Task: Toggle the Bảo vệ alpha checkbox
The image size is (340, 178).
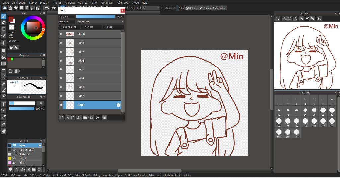Action: [61, 27]
